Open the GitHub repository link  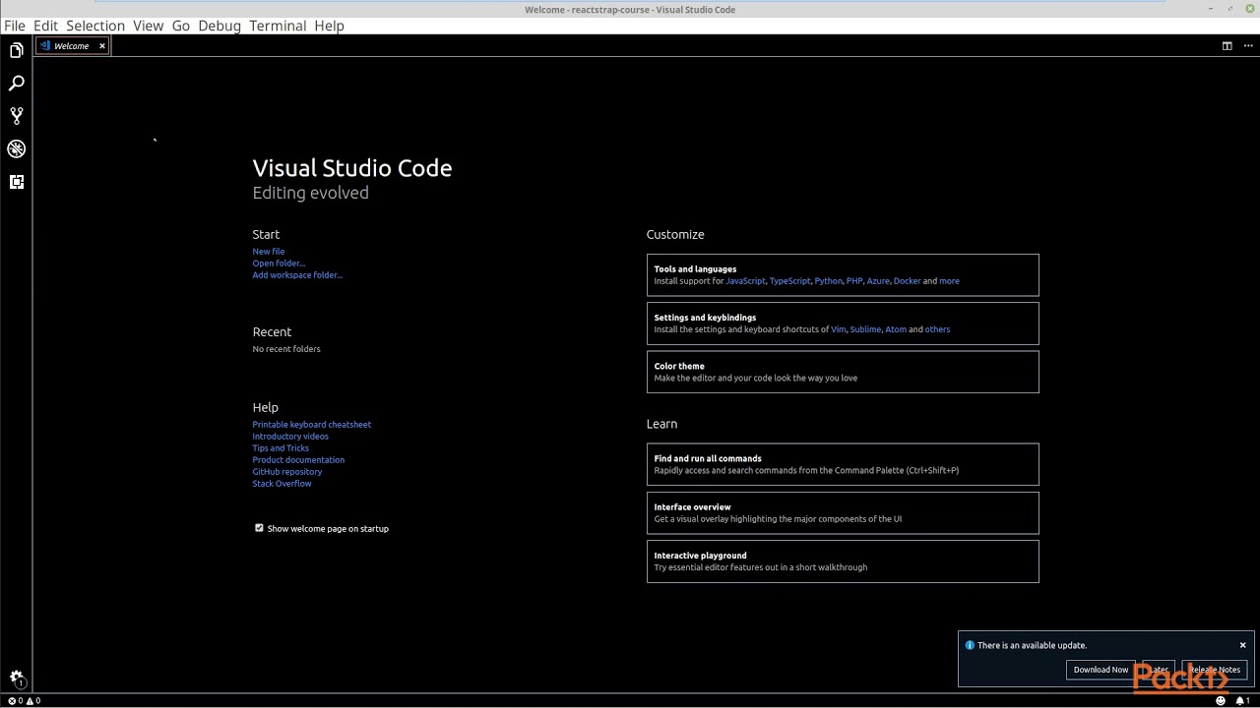click(x=286, y=472)
